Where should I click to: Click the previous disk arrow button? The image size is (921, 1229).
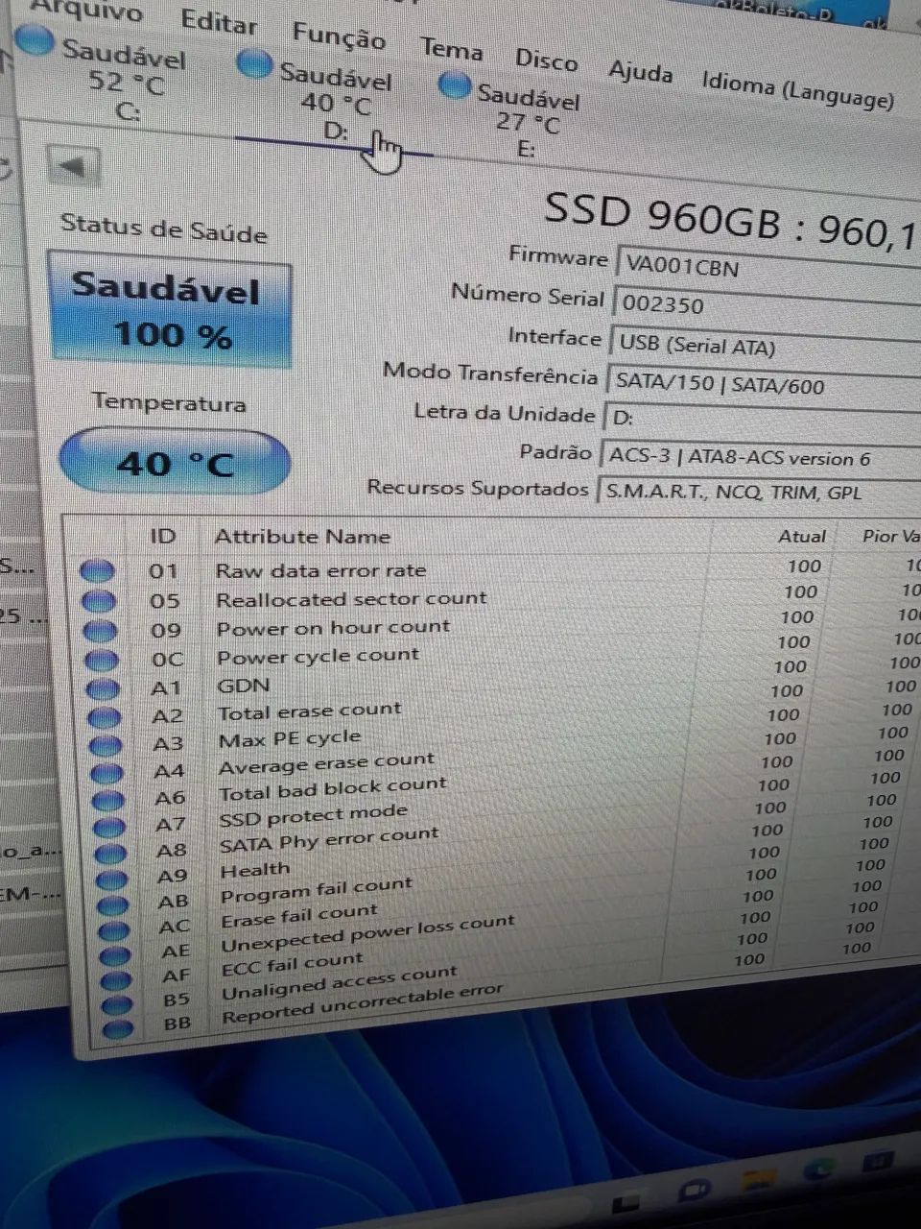click(73, 167)
